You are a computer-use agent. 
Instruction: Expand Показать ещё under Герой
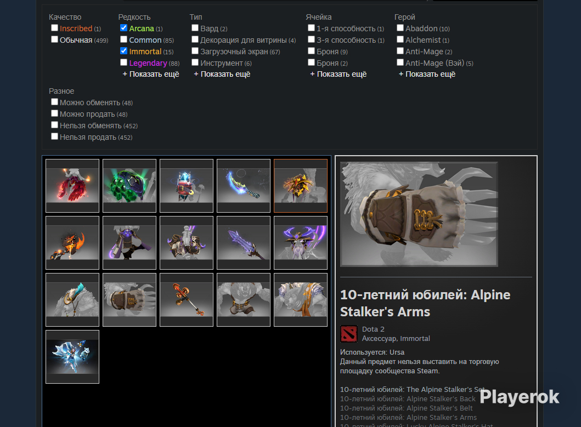tap(427, 74)
